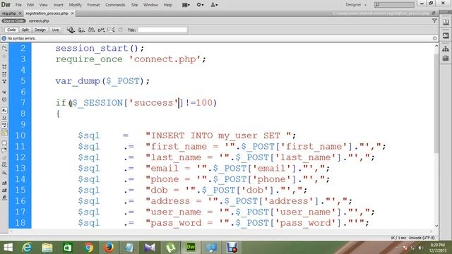Open related file connect.php
Image resolution: width=452 pixels, height=254 pixels.
(39, 20)
